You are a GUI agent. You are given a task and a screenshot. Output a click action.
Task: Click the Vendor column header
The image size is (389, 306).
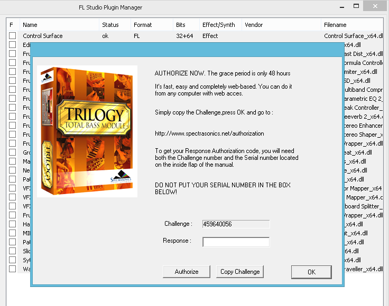point(254,25)
